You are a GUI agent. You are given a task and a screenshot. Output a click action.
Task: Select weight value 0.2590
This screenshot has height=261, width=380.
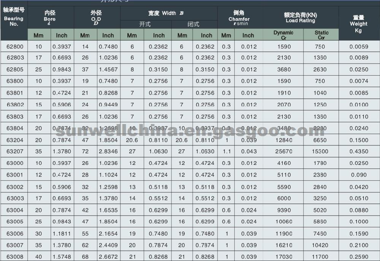tap(359, 257)
